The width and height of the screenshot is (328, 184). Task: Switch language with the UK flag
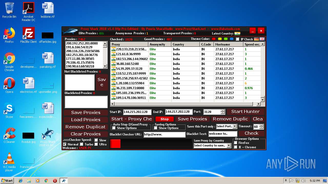pyautogui.click(x=262, y=39)
